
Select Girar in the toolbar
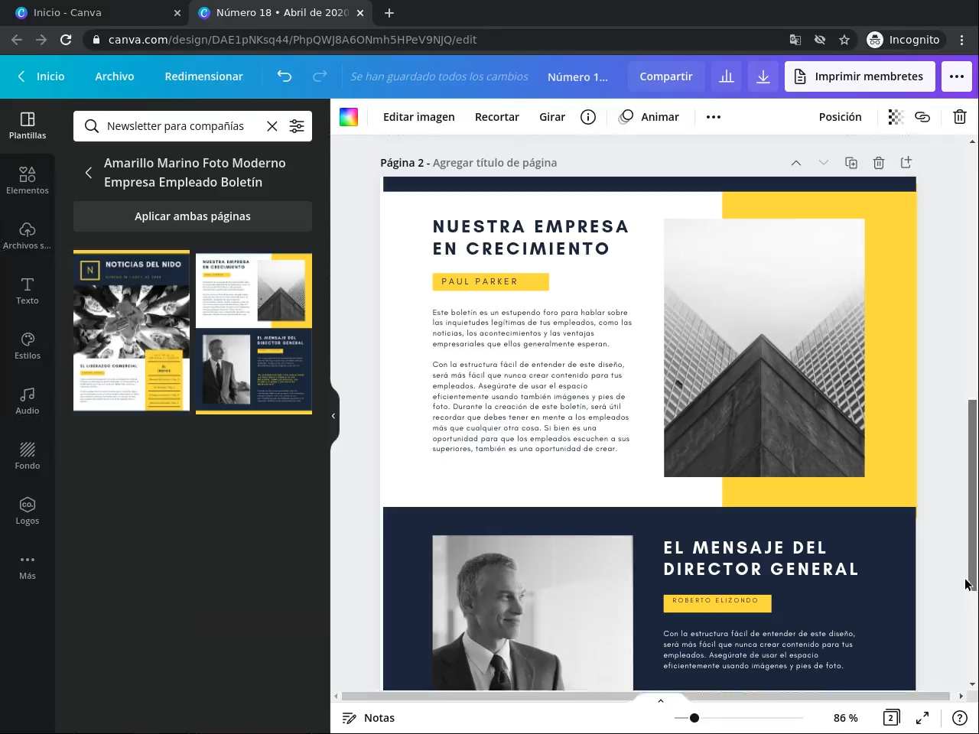click(552, 117)
